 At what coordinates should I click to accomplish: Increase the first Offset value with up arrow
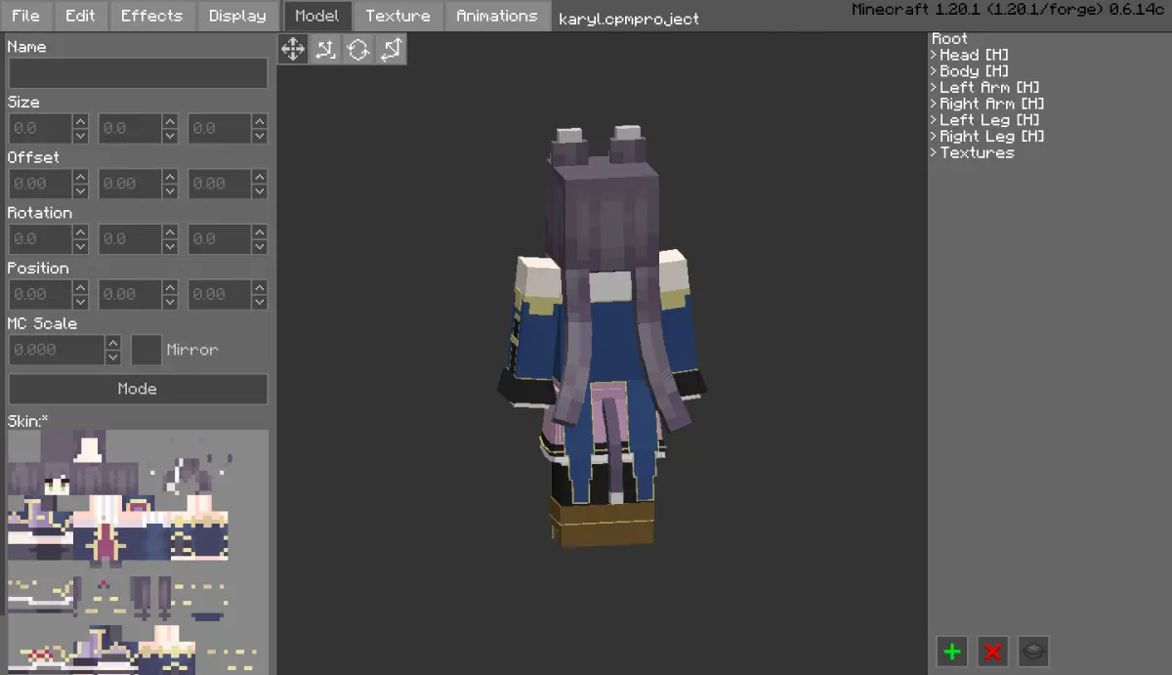pyautogui.click(x=80, y=177)
